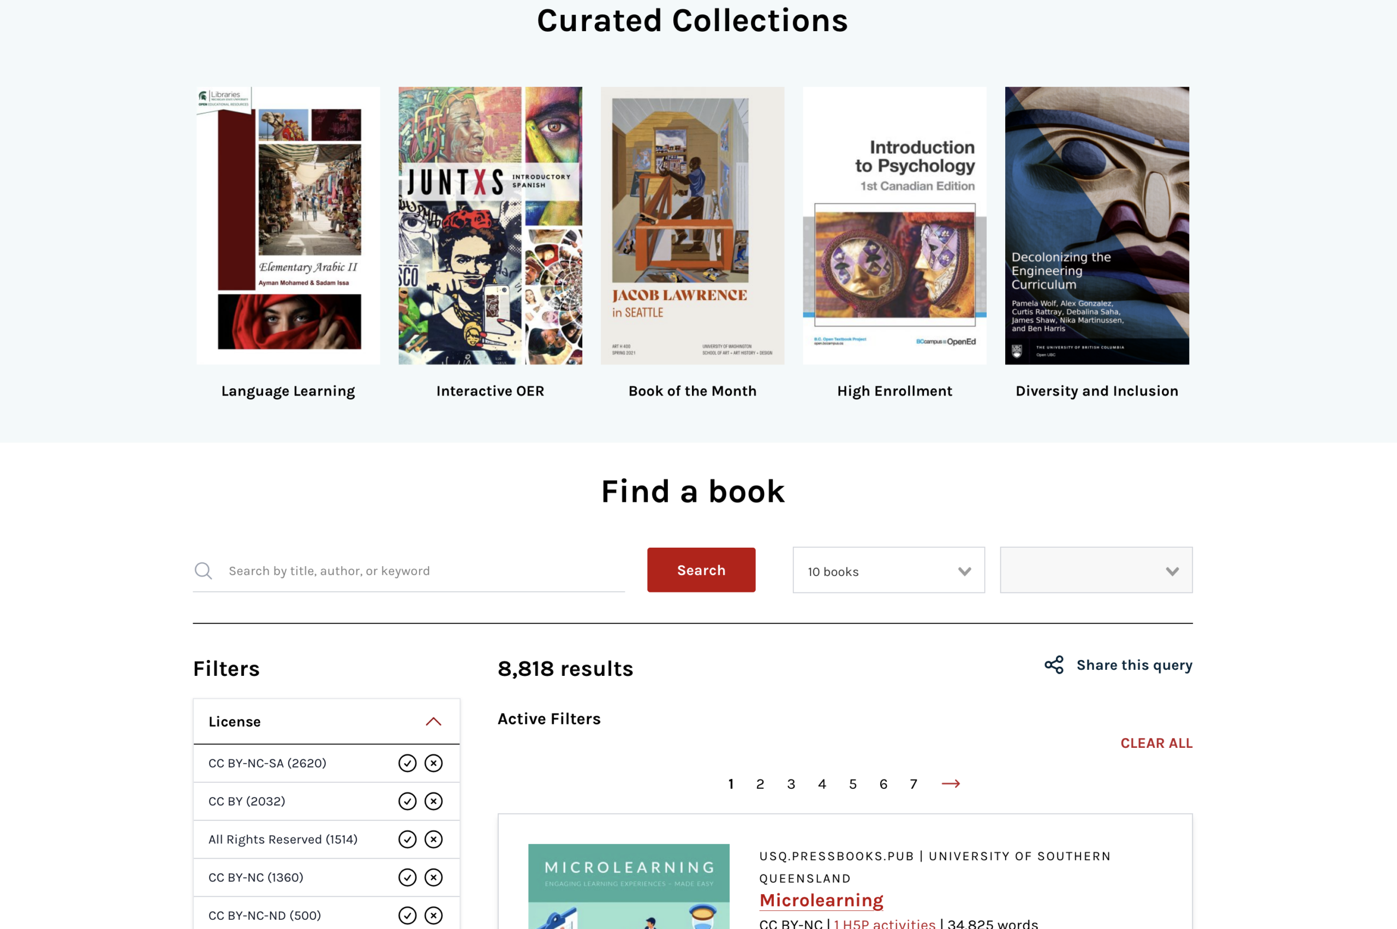Image resolution: width=1397 pixels, height=929 pixels.
Task: Click the red Search button
Action: tap(701, 570)
